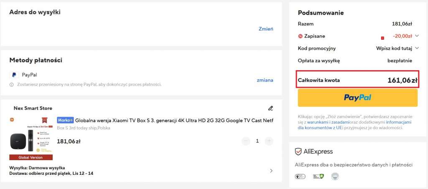Click the Całkowita kwota 161,06zł total
The image size is (428, 189).
click(x=358, y=80)
